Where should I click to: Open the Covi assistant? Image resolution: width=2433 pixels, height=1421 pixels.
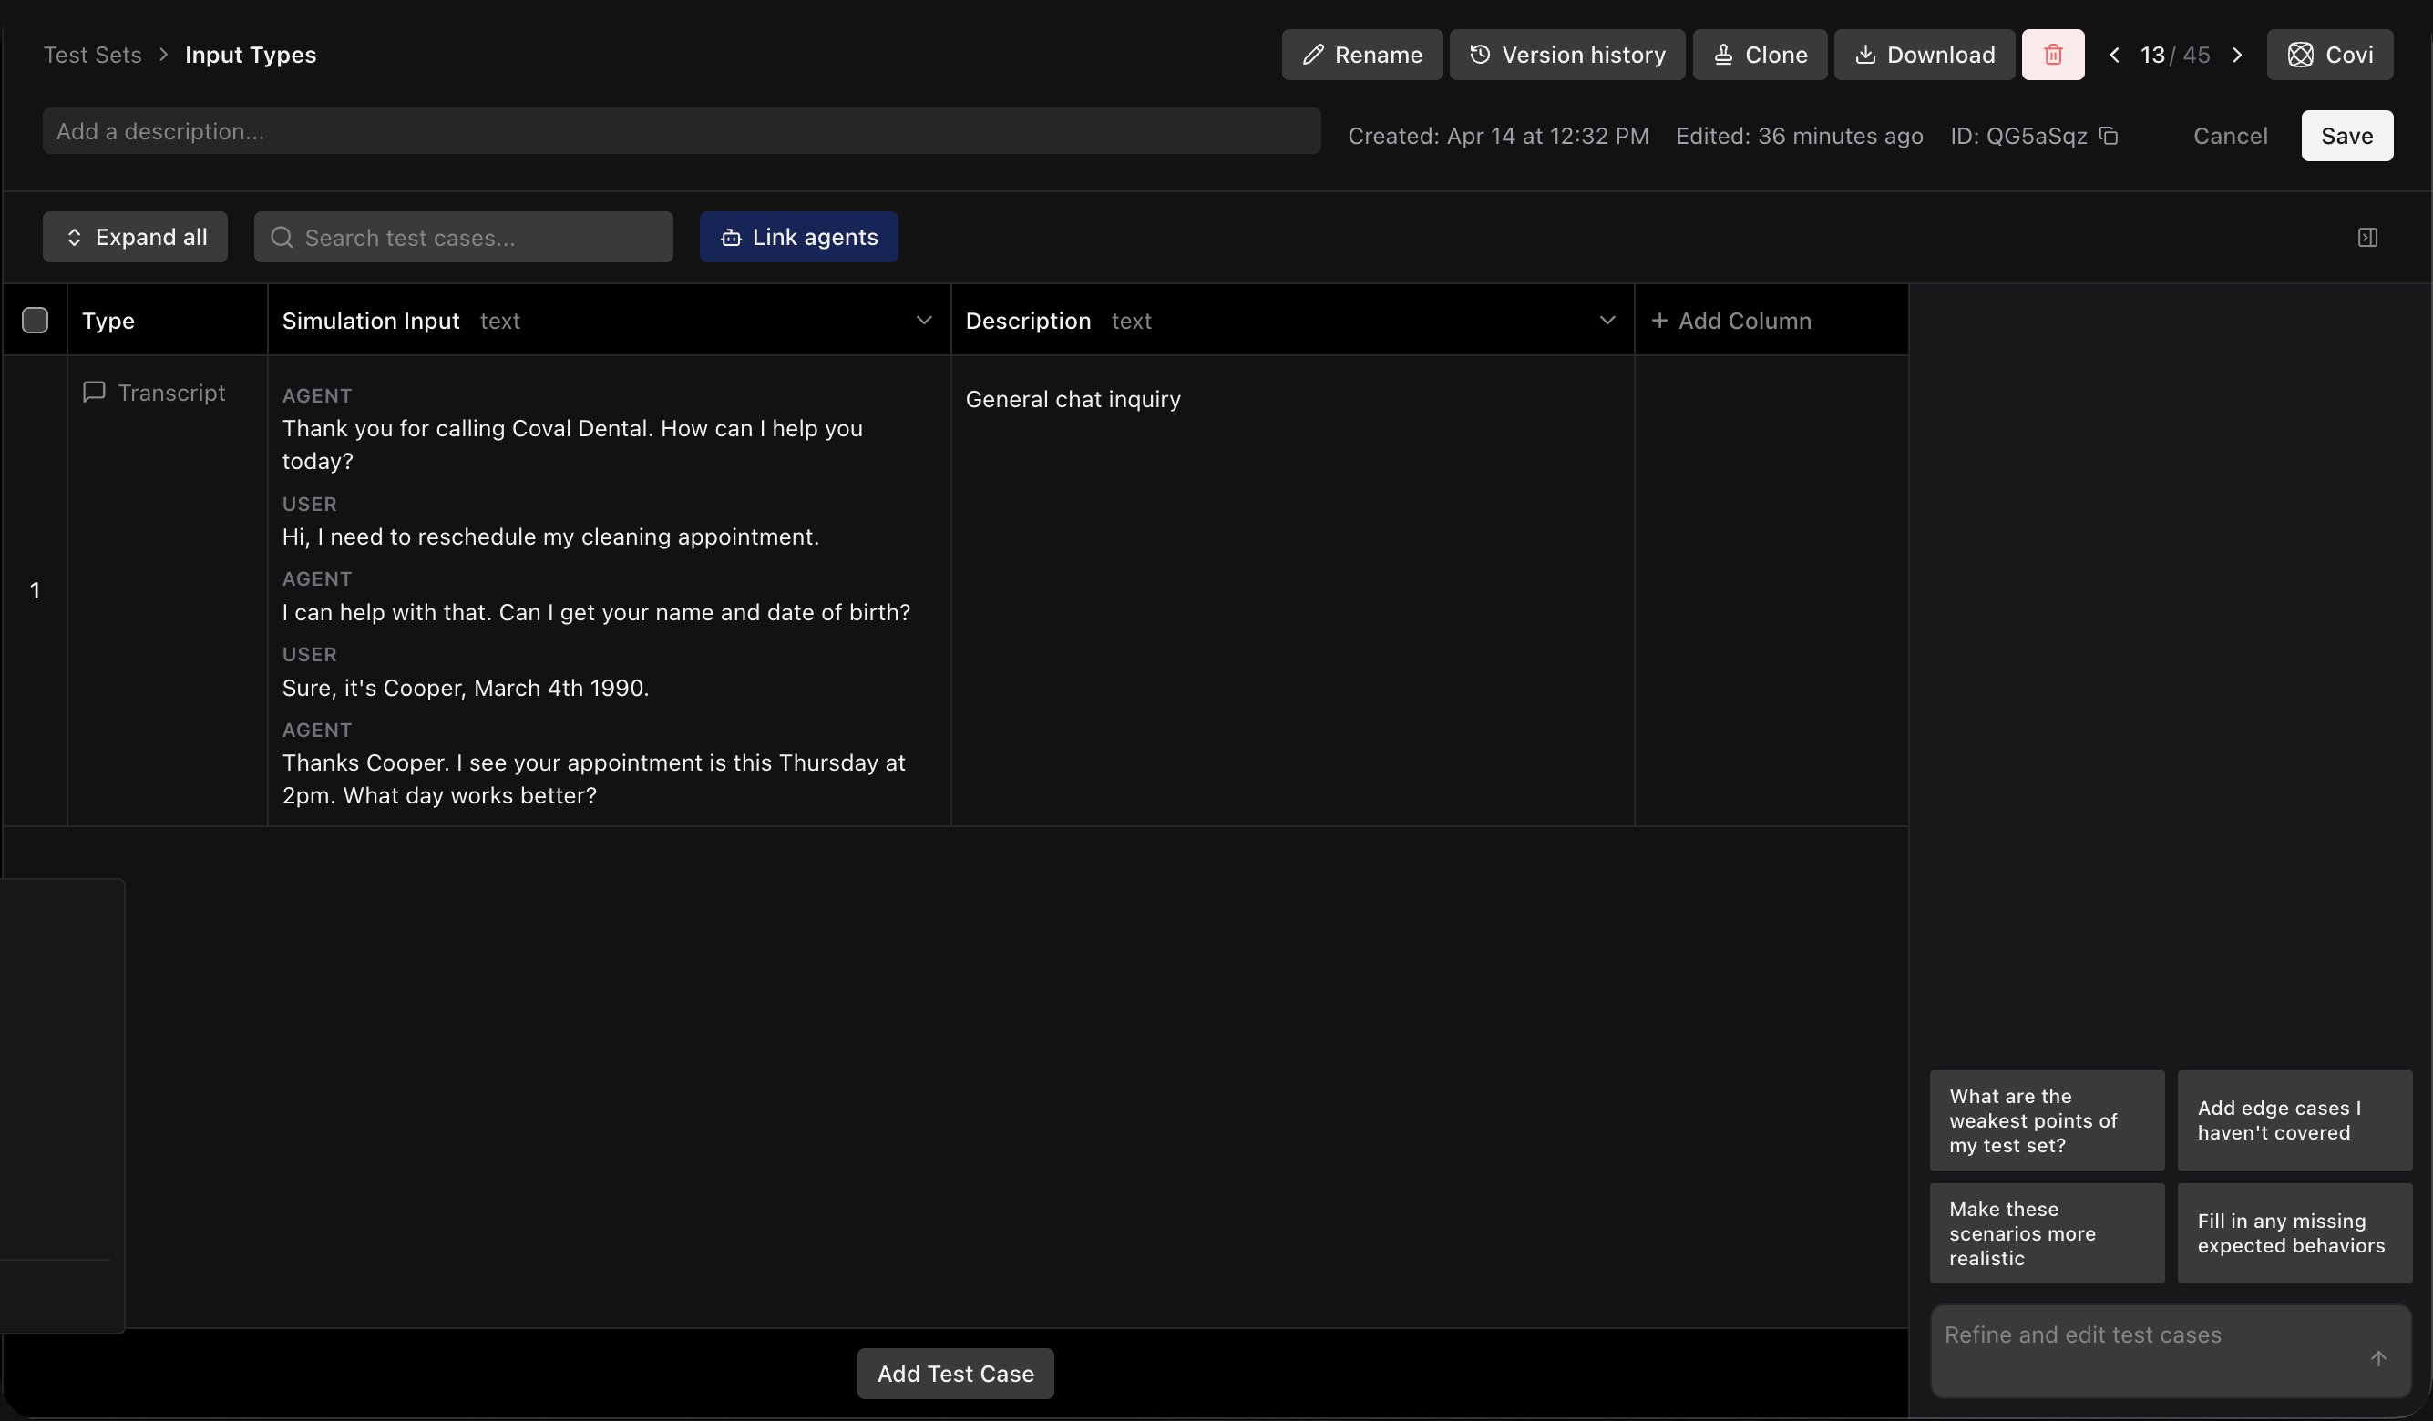coord(2330,55)
